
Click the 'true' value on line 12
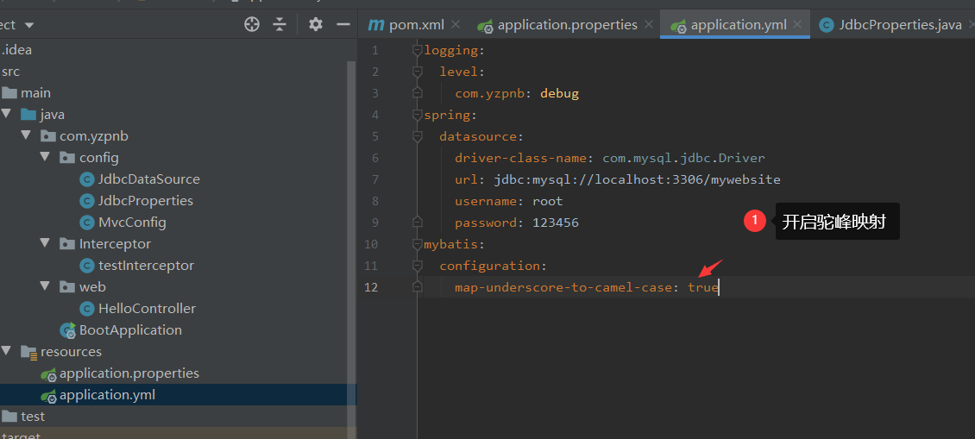pos(703,287)
